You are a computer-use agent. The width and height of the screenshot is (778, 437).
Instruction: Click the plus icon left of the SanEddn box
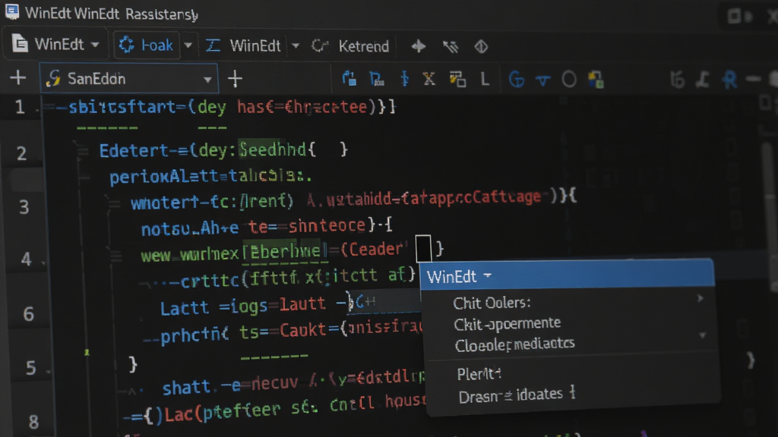tap(18, 78)
